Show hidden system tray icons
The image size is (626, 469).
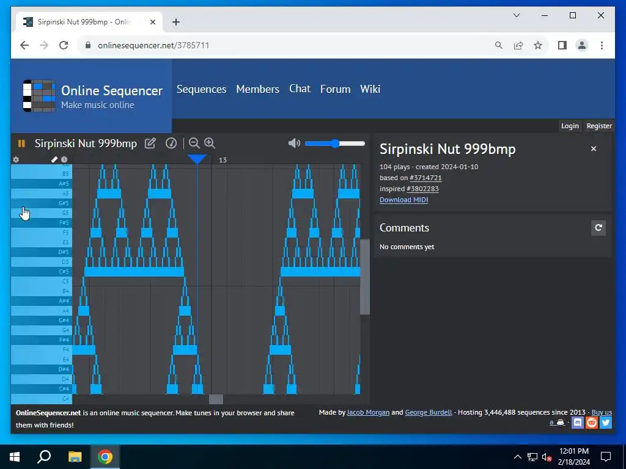(x=517, y=457)
